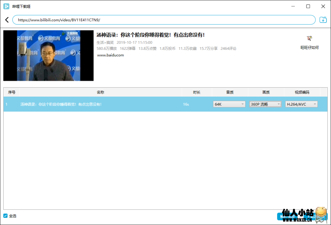The width and height of the screenshot is (331, 225).
Task: Expand the 画质 360P 流畅 dropdown
Action: [265, 104]
